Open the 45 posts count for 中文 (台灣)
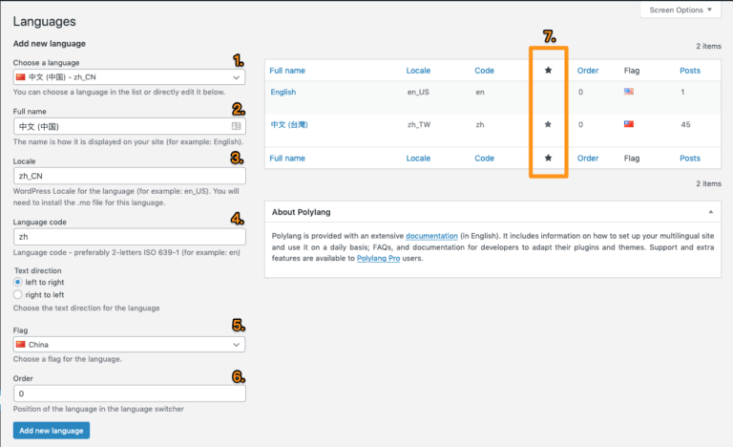This screenshot has width=733, height=447. point(684,125)
